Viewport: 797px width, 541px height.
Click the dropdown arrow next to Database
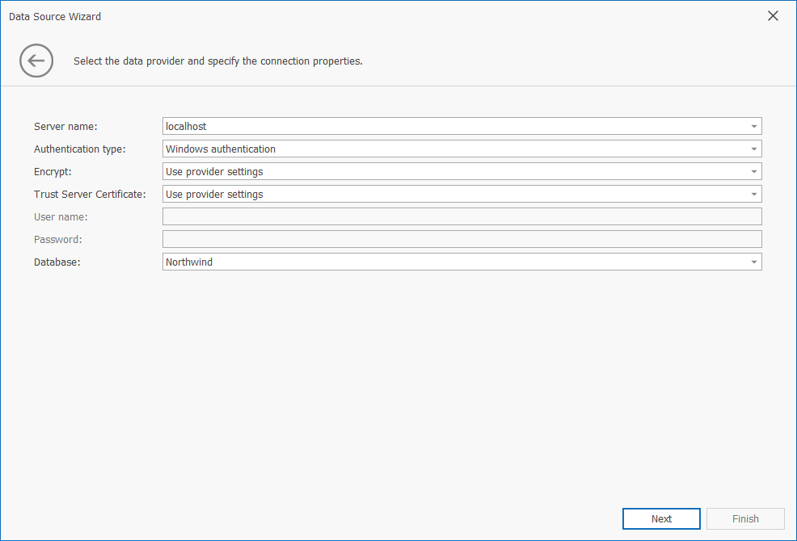tap(753, 262)
